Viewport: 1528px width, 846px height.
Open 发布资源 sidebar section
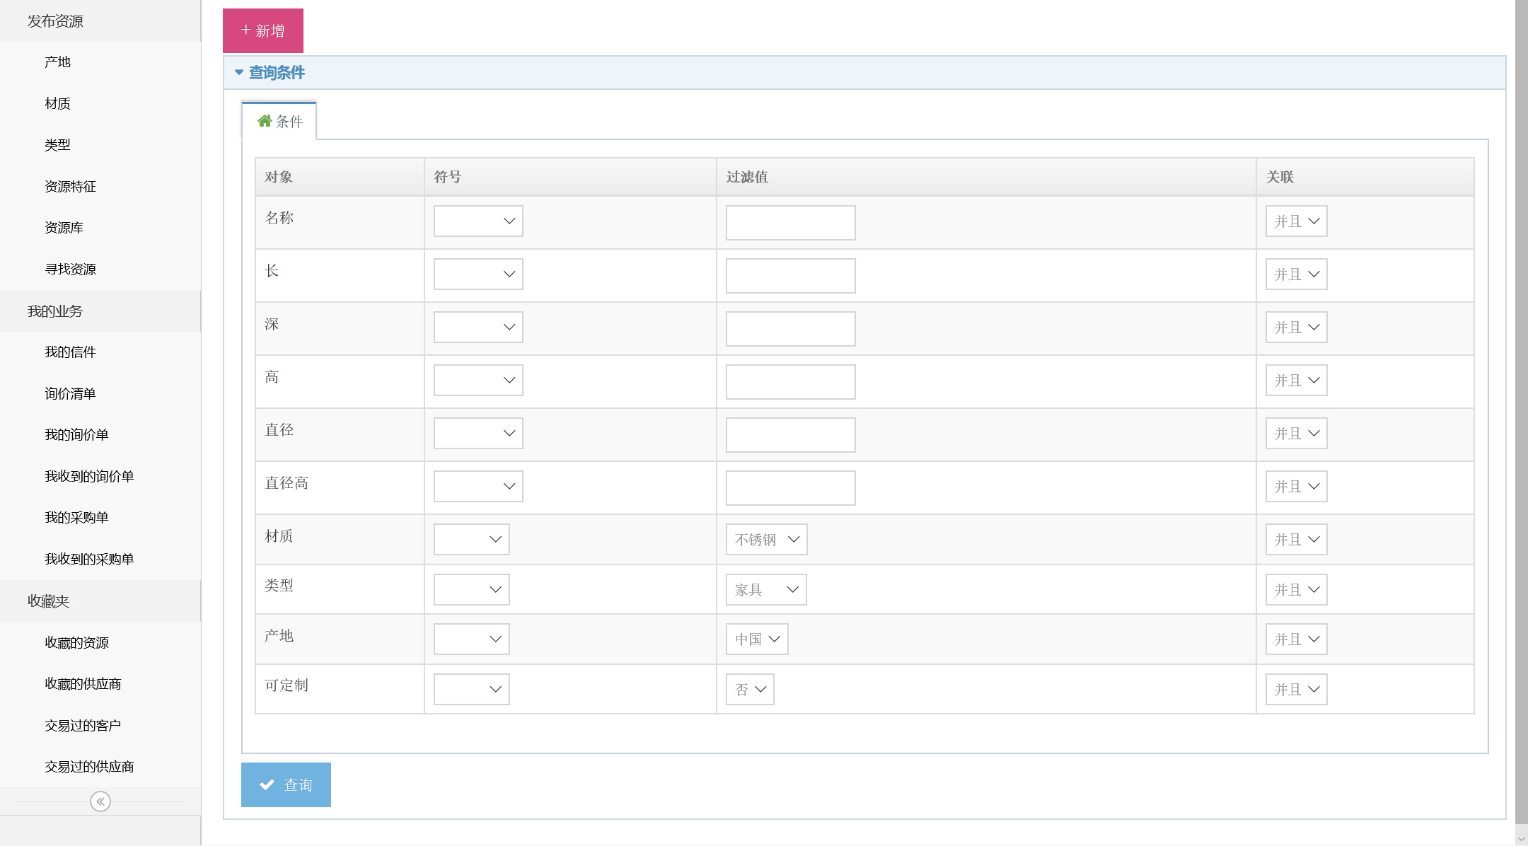coord(100,21)
